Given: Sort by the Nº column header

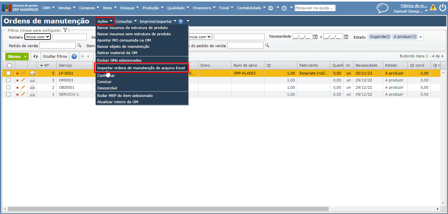Looking at the screenshot, I should (46, 65).
